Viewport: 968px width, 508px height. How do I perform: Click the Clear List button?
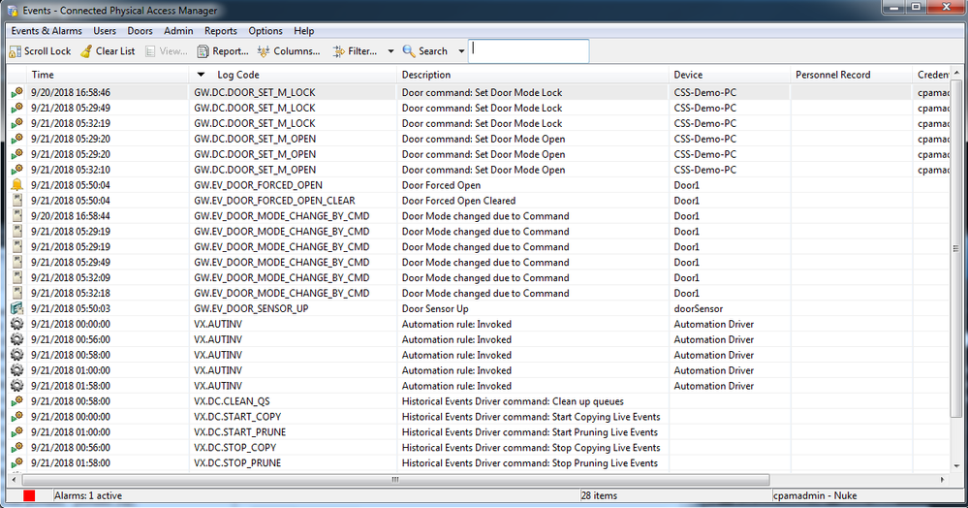tap(108, 51)
